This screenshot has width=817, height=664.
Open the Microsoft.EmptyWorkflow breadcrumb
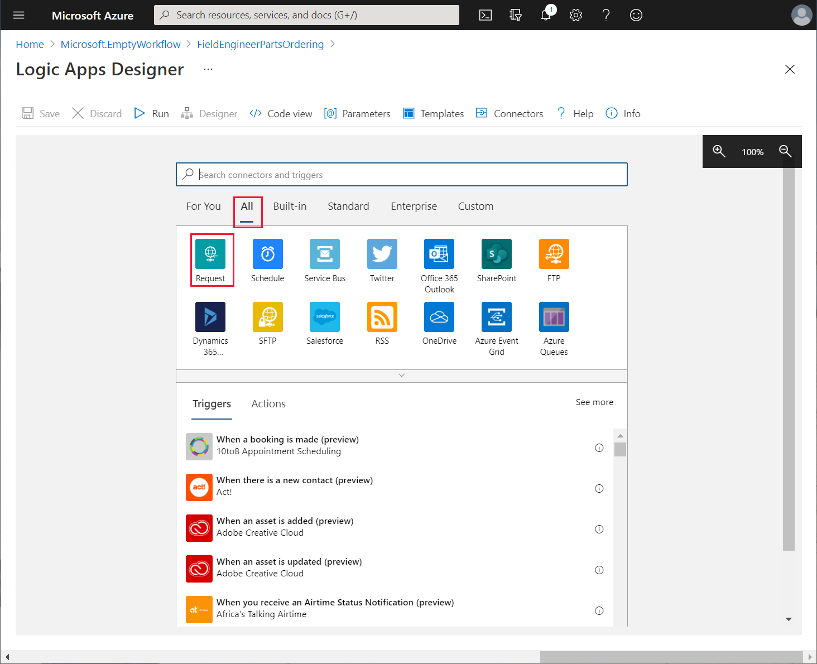click(x=121, y=44)
